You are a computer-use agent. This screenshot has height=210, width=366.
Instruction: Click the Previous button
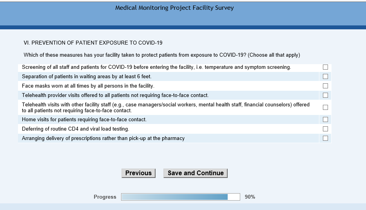click(x=138, y=173)
